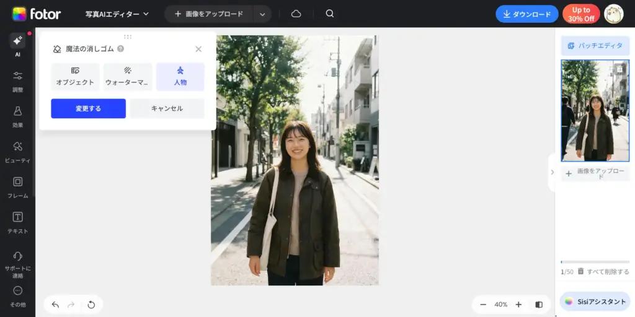This screenshot has width=635, height=317.
Task: Select the 人物 eraser mode
Action: (x=180, y=77)
